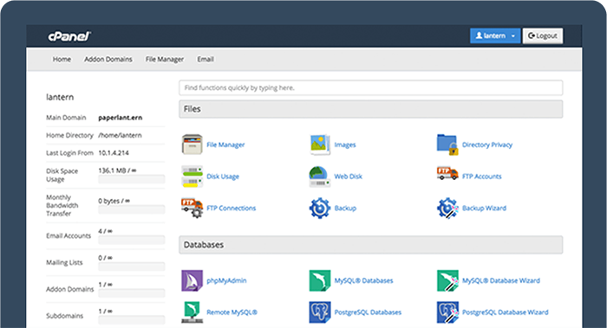Open the Images text link
The width and height of the screenshot is (607, 328).
(345, 145)
